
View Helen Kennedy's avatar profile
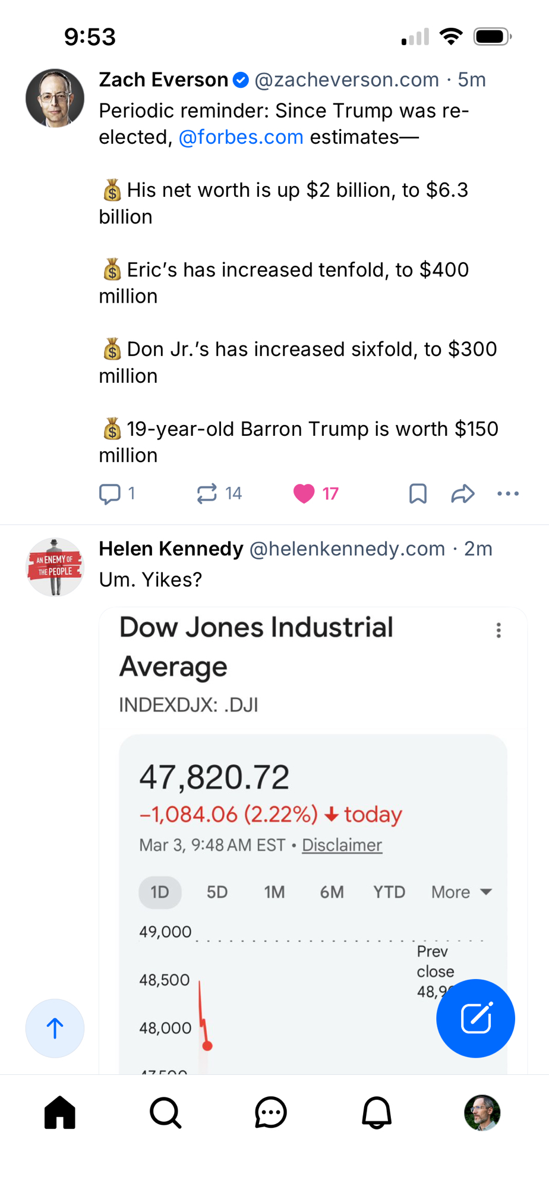click(x=55, y=567)
